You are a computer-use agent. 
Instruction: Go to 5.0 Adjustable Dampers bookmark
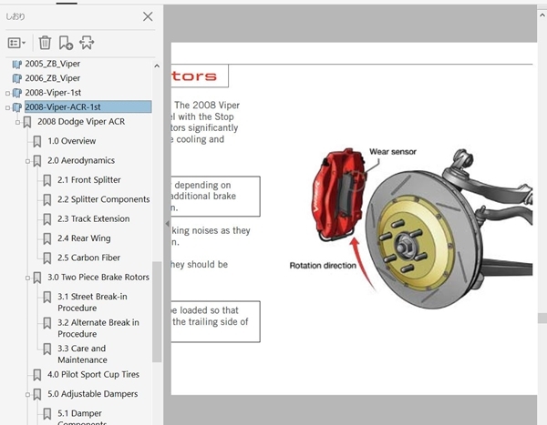click(93, 394)
